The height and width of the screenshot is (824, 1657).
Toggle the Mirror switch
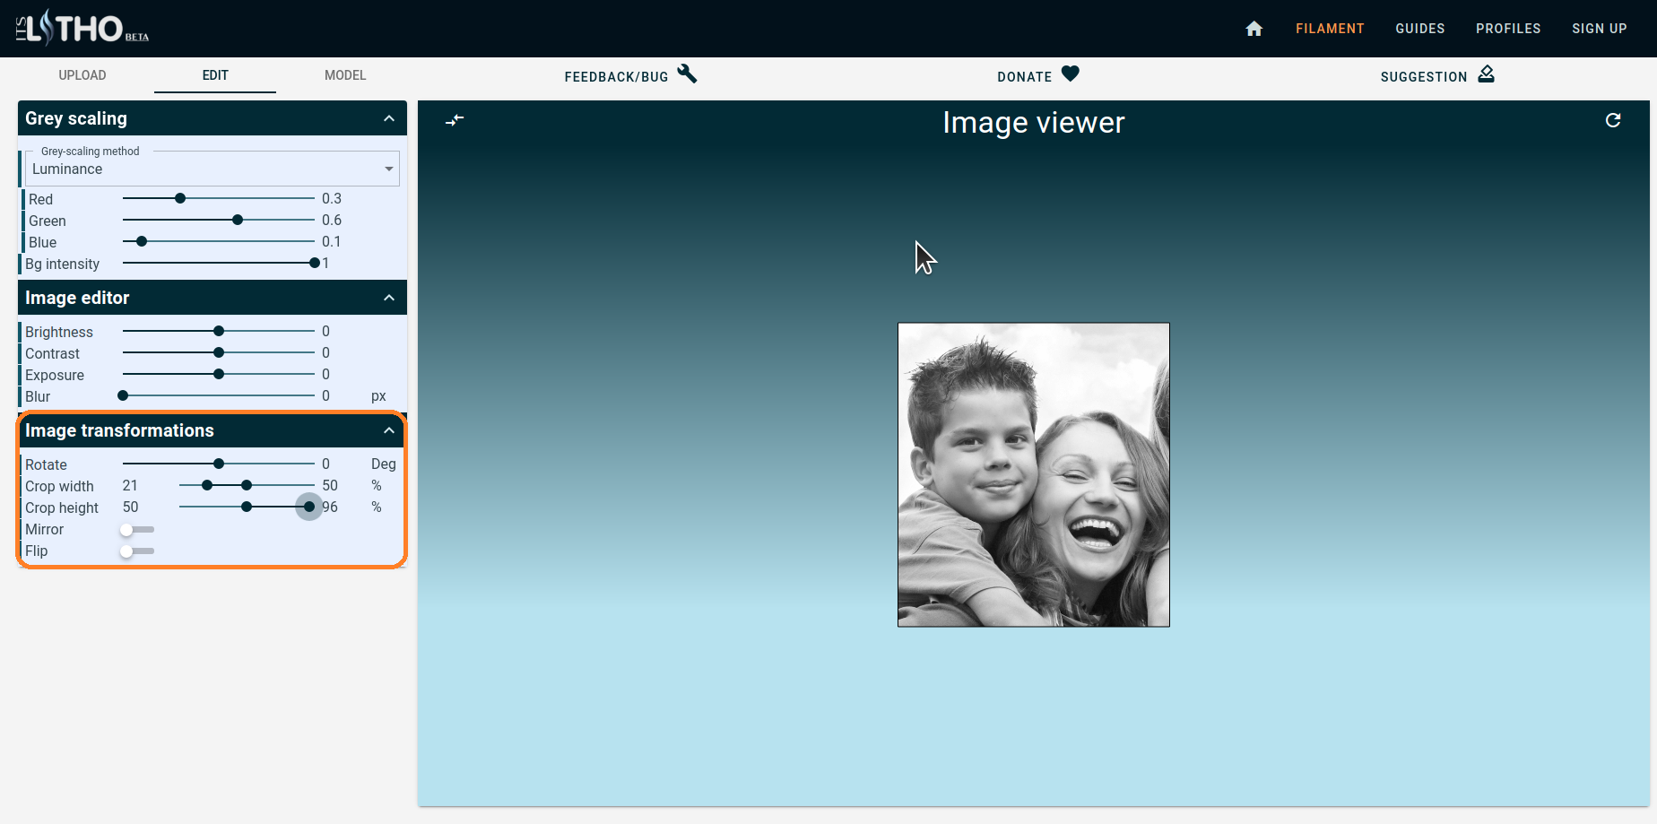click(137, 530)
